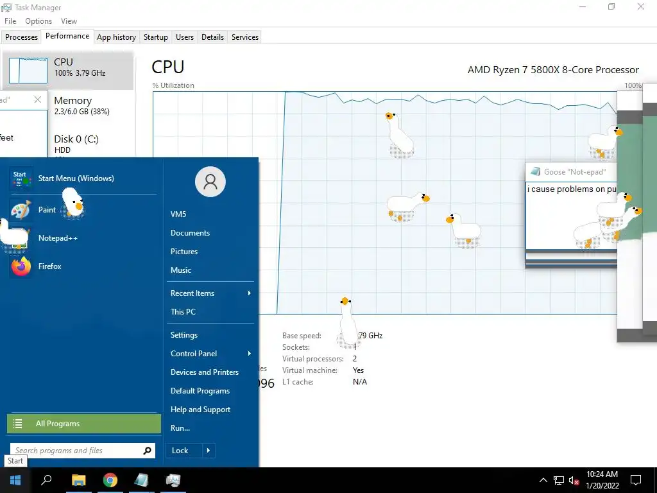
Task: Open the notification center icon
Action: pos(636,480)
